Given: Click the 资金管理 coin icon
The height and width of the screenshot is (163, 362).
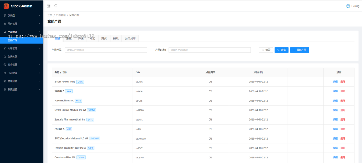Looking at the screenshot, I should pyautogui.click(x=5, y=65).
